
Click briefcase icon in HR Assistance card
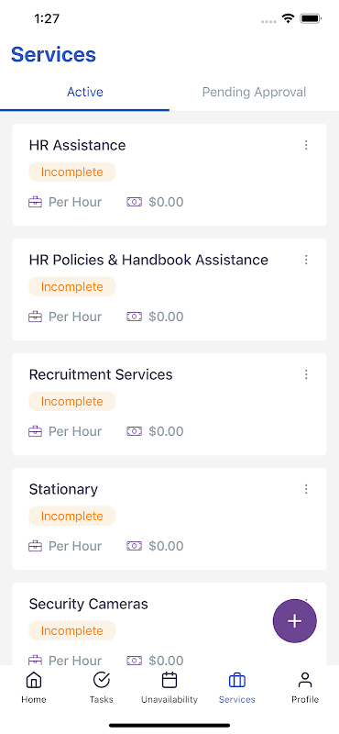point(35,202)
